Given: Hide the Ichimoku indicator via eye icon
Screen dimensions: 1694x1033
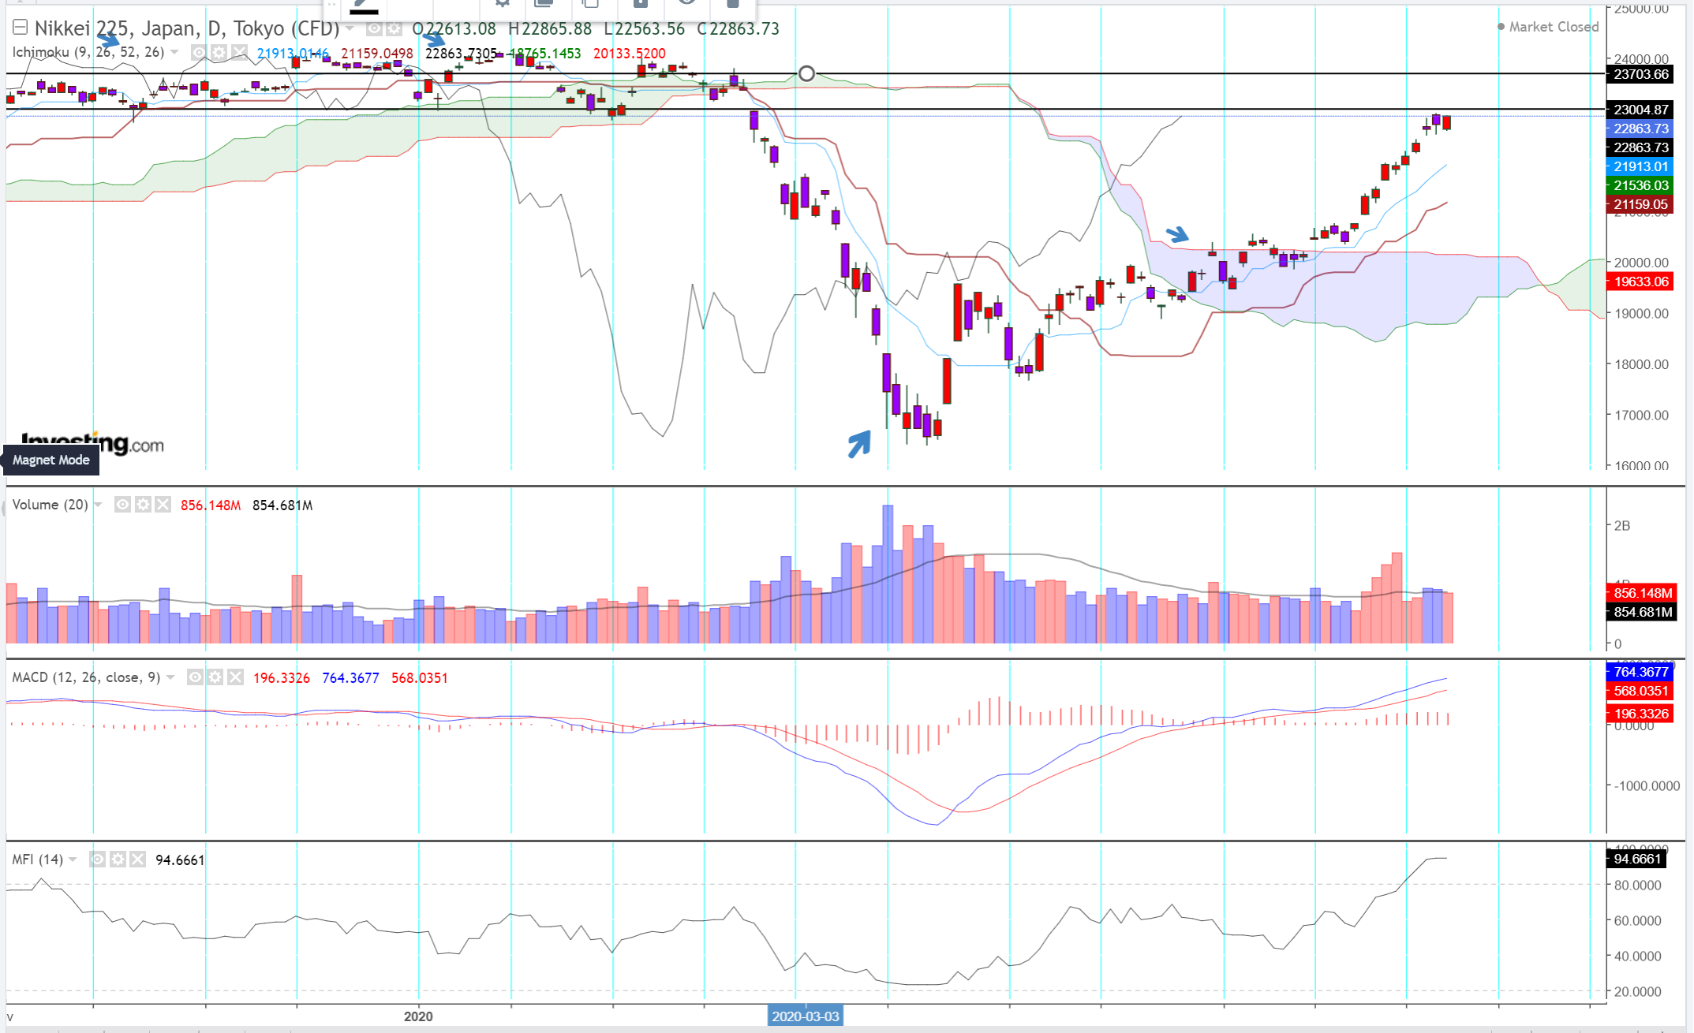Looking at the screenshot, I should tap(199, 52).
